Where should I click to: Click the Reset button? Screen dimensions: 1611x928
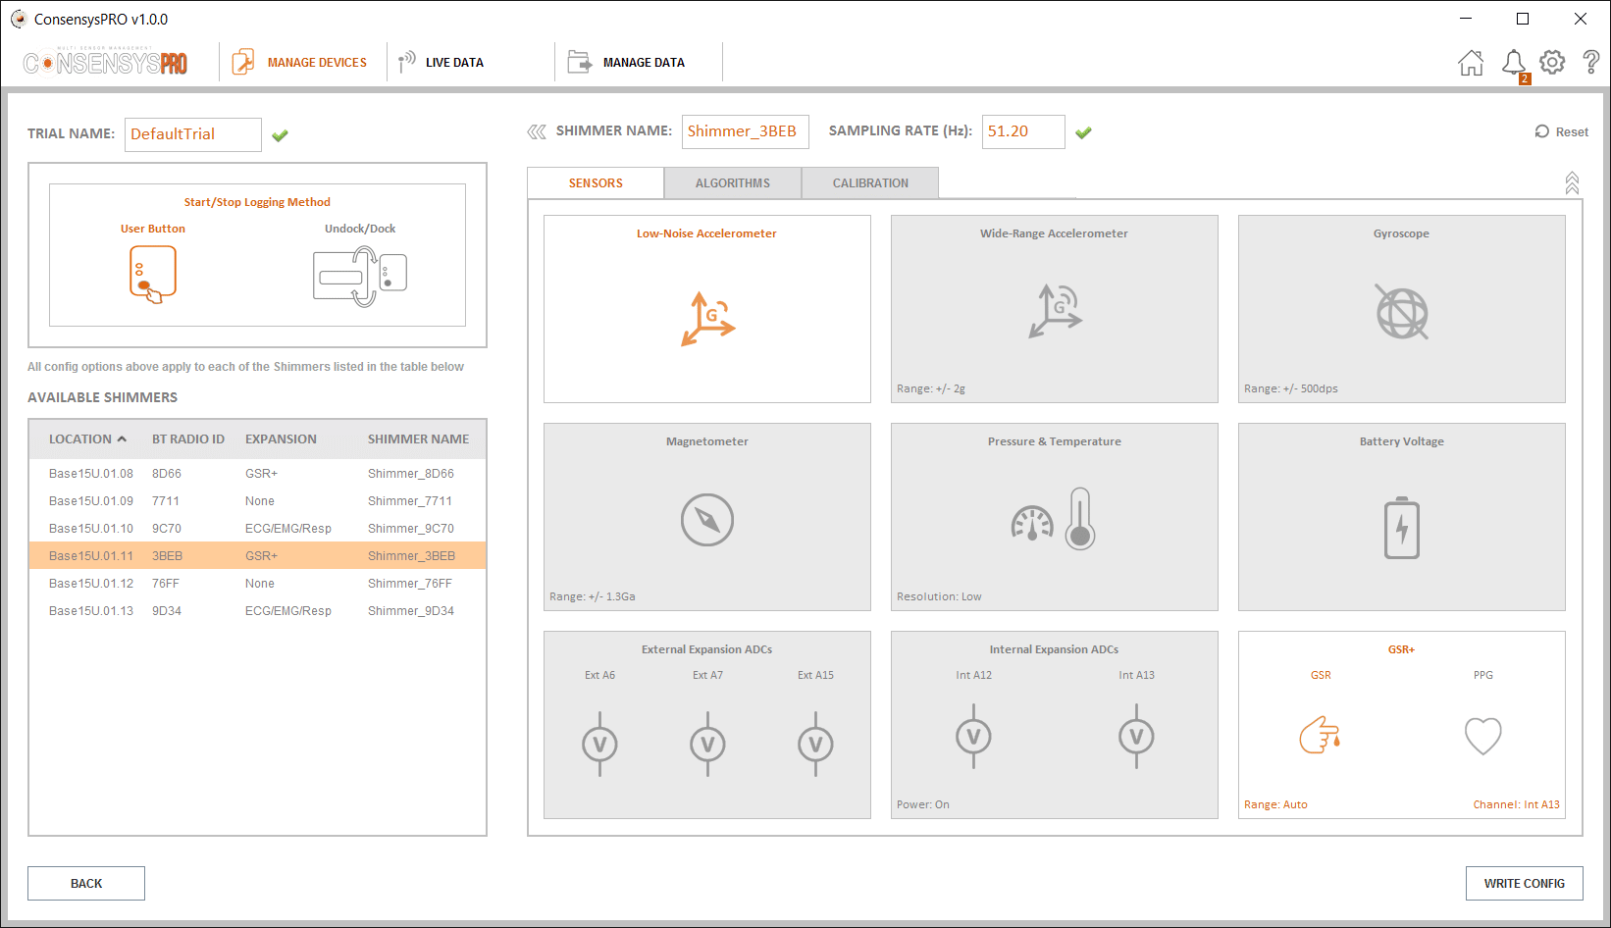[x=1562, y=132]
